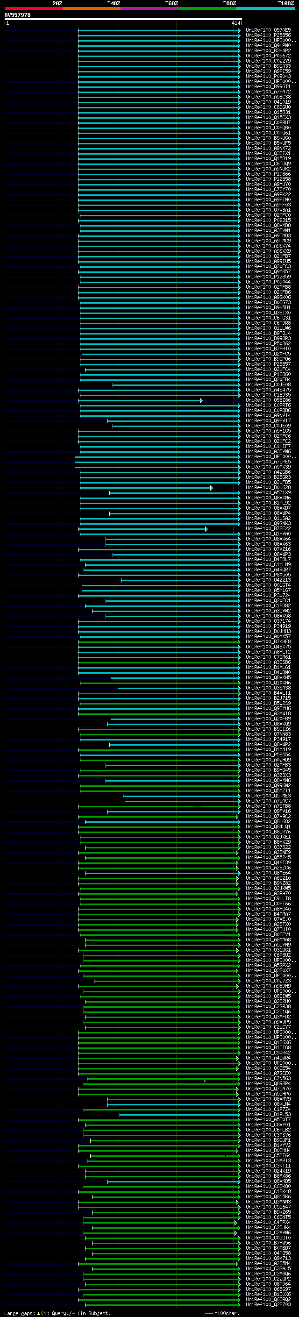Select hit label UniRef100_Q9LPW0
This screenshot has height=1317, width=299.
coord(268,45)
